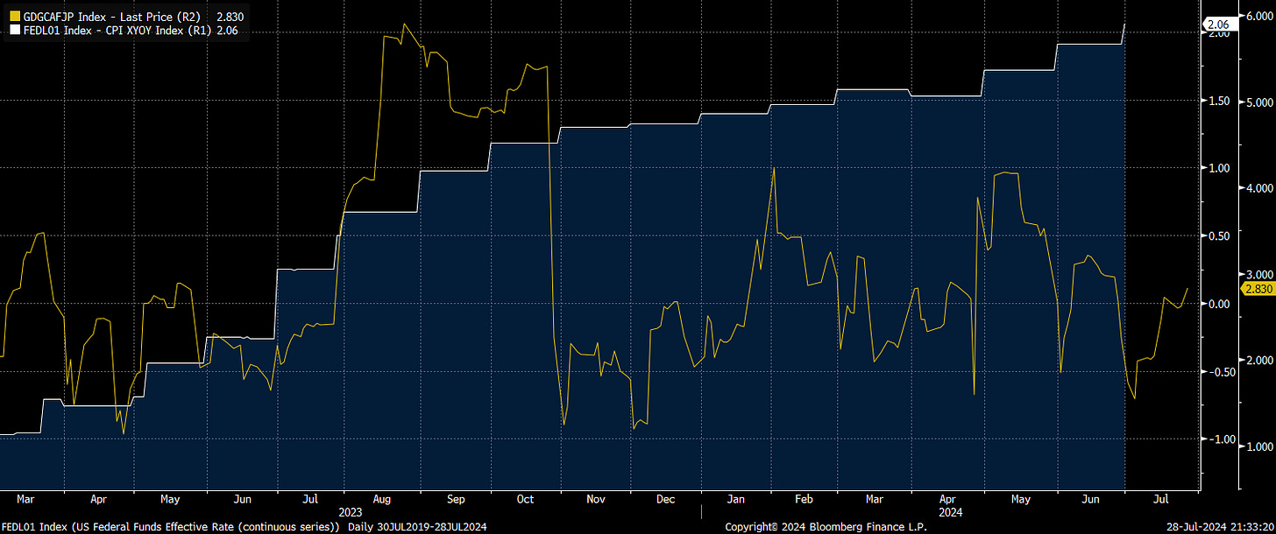
Task: Click the 1.000 tick on the R2 axis
Action: [1259, 446]
